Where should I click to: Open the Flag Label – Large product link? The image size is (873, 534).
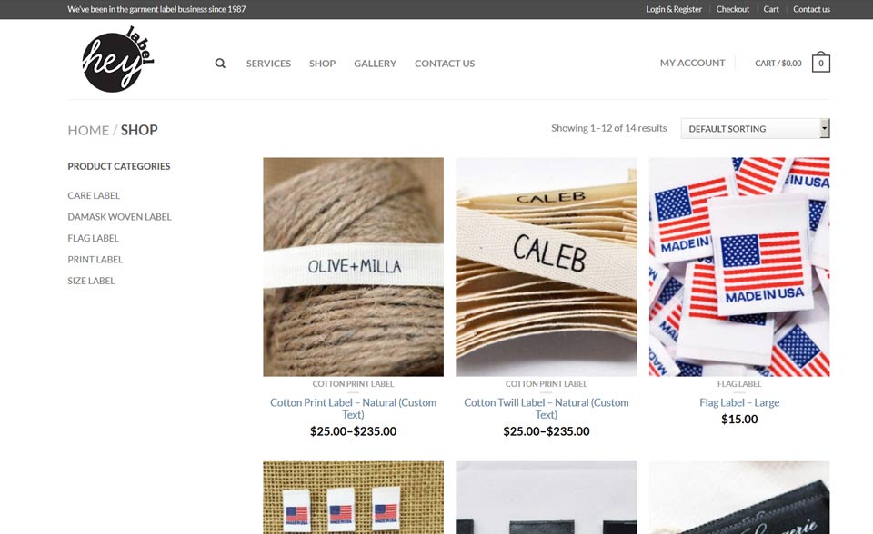[x=738, y=402]
